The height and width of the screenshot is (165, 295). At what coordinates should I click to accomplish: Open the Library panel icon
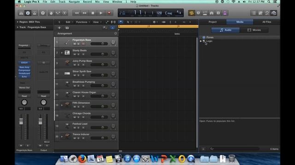[21, 13]
